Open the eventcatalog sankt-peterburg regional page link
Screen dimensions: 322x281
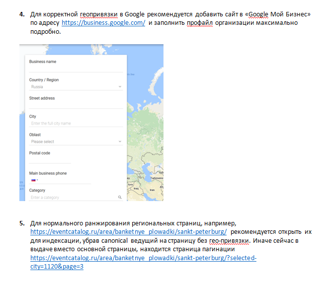pyautogui.click(x=129, y=232)
